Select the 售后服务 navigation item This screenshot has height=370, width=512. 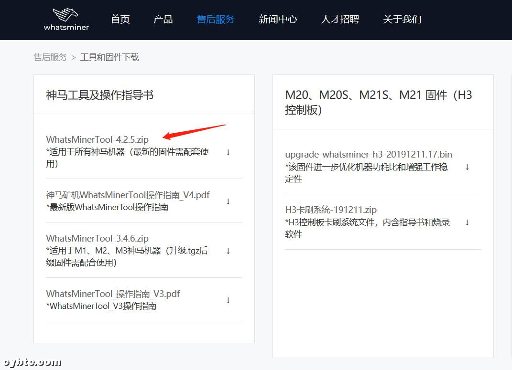216,19
